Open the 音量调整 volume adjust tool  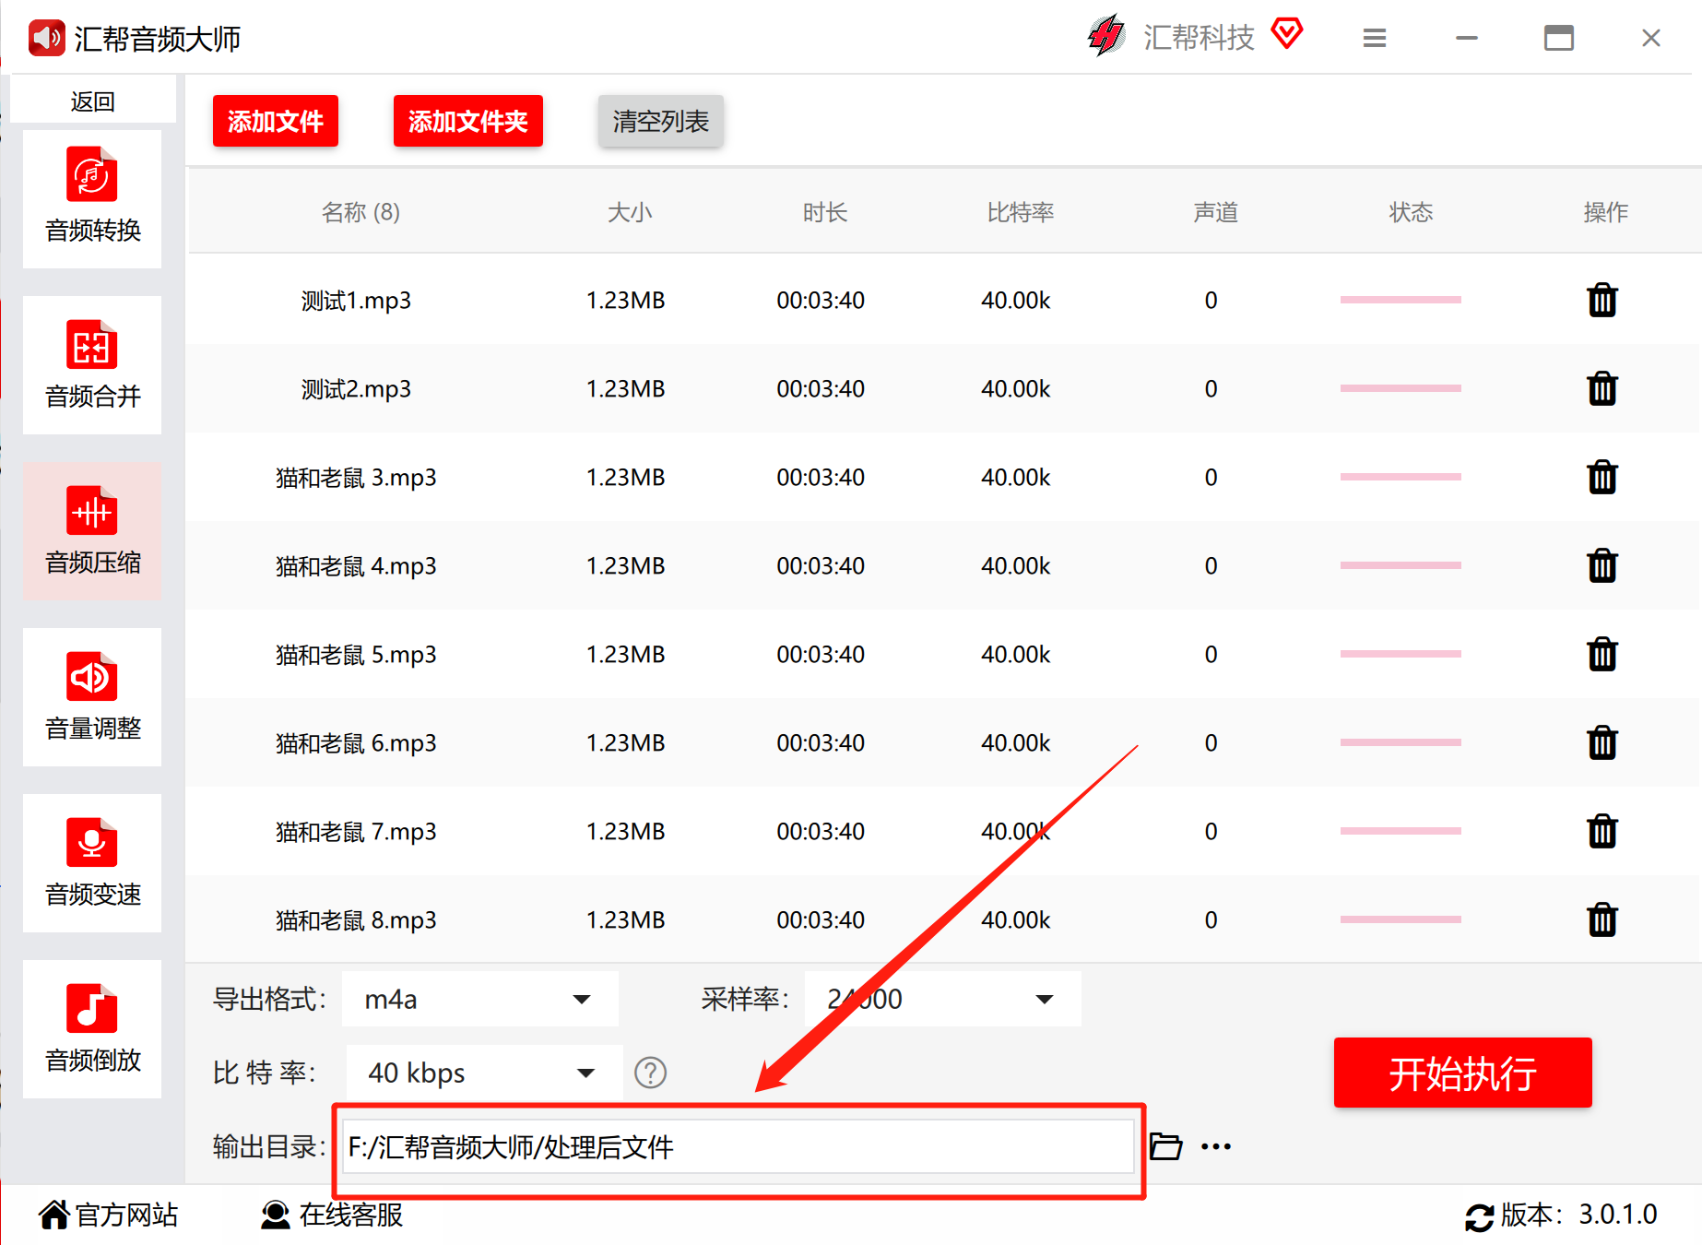[92, 696]
